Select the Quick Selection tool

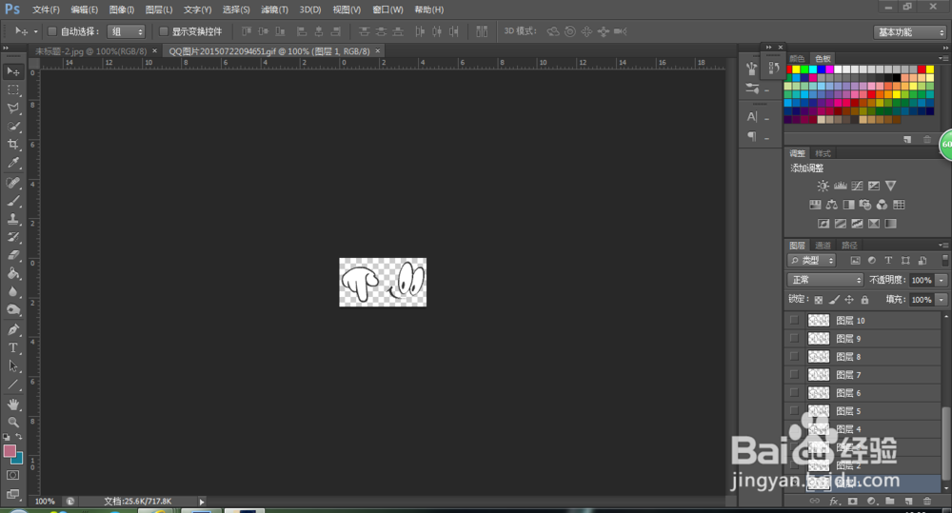pos(12,127)
